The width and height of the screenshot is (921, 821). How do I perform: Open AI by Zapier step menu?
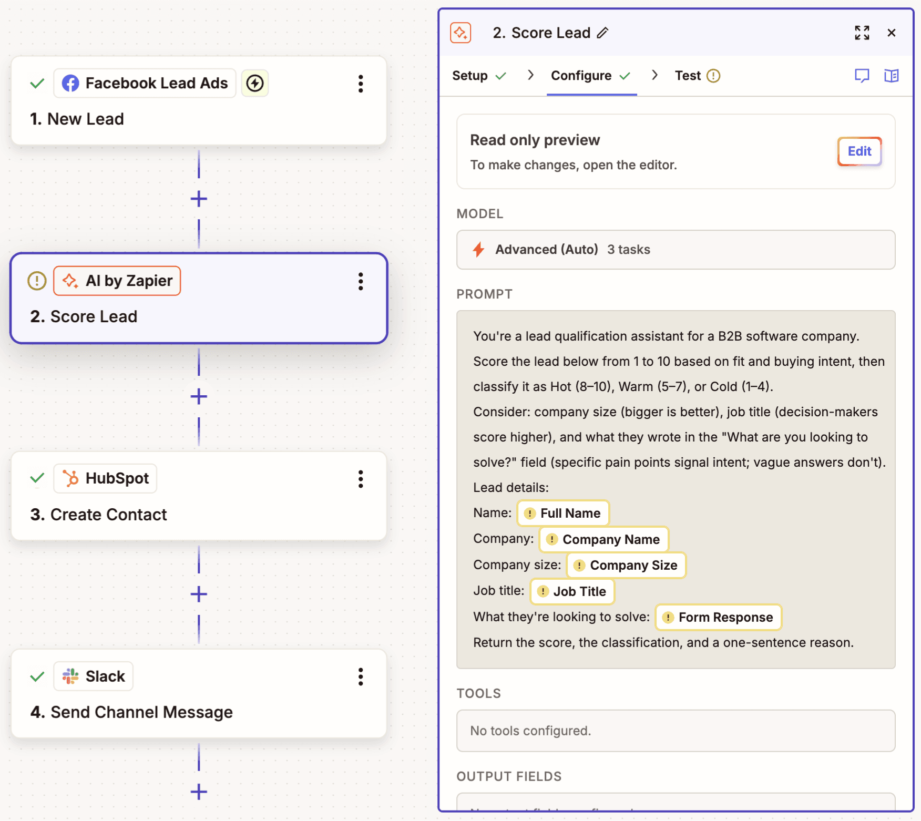361,281
